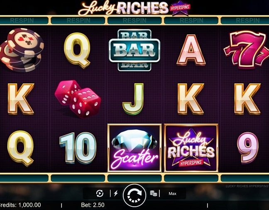The width and height of the screenshot is (269, 210).
Task: Toggle the lightning quick spin icon
Action: (x=116, y=193)
